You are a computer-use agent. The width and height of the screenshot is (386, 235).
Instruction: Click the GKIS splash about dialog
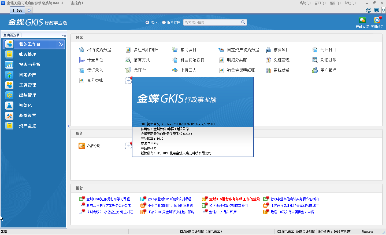coord(193,117)
